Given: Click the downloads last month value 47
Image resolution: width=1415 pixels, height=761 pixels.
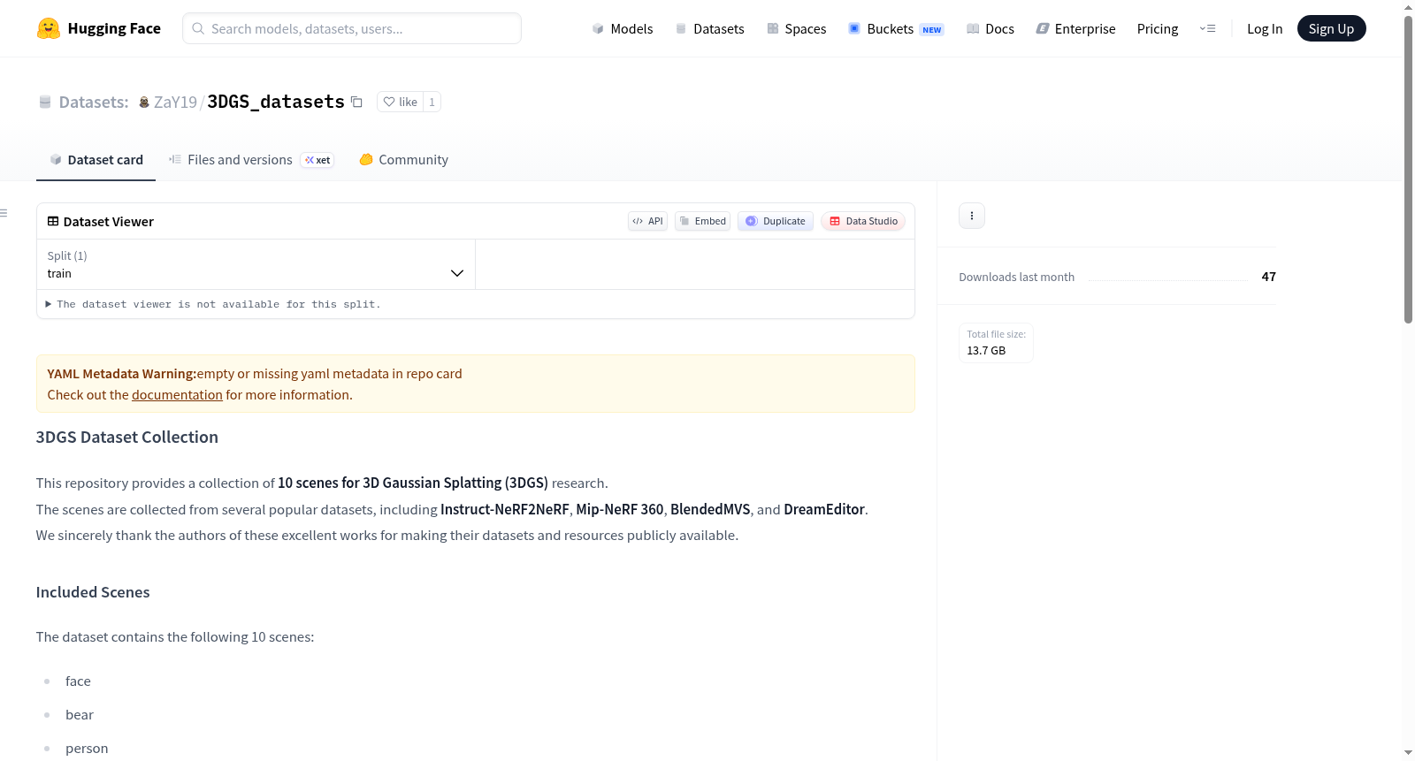Looking at the screenshot, I should click(x=1268, y=277).
